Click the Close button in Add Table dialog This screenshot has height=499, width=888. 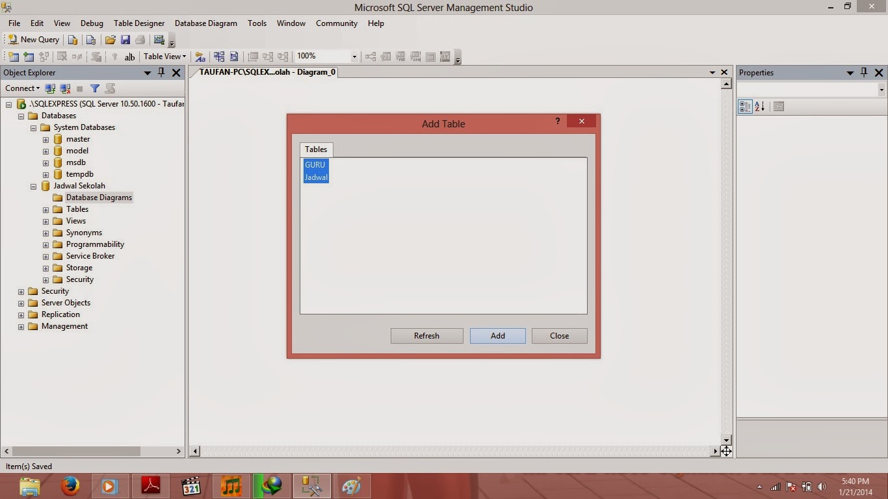pos(559,336)
